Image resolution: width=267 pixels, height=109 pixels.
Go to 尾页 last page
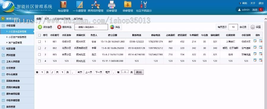tap(107, 72)
